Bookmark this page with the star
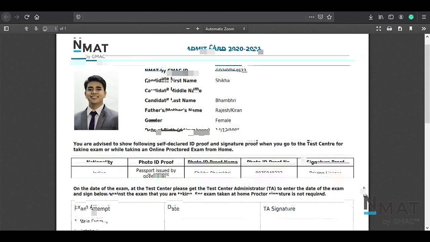 point(329,17)
